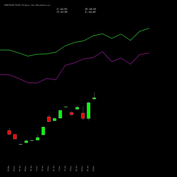
Task: Select the last green candlestick above 25 Jun
Action: point(94,98)
